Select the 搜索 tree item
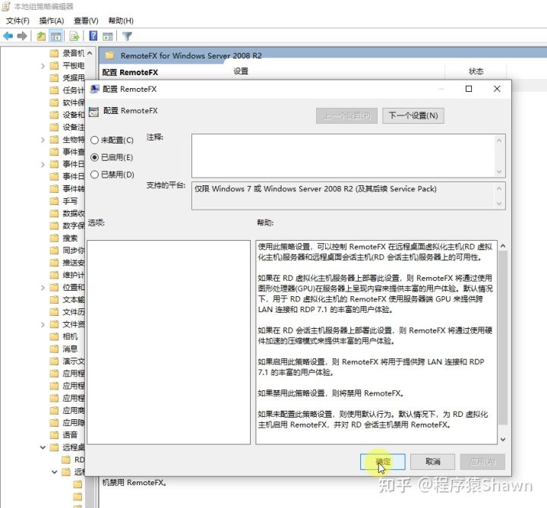 (x=70, y=238)
